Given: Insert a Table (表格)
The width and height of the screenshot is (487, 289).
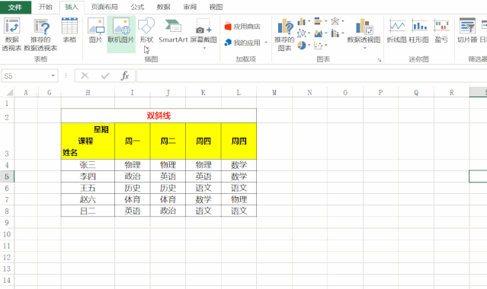Looking at the screenshot, I should coord(69,30).
